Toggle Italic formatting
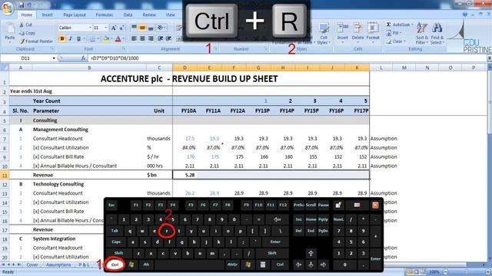The width and height of the screenshot is (492, 276). click(70, 39)
